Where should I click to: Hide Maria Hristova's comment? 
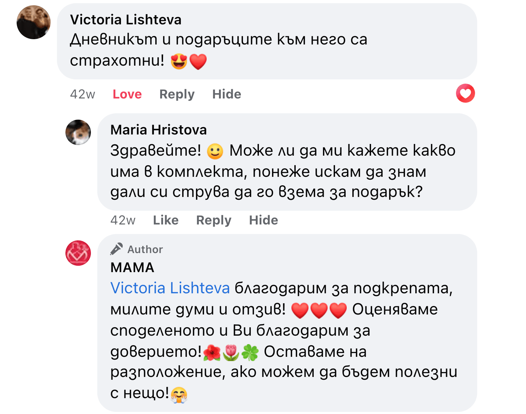pos(263,220)
